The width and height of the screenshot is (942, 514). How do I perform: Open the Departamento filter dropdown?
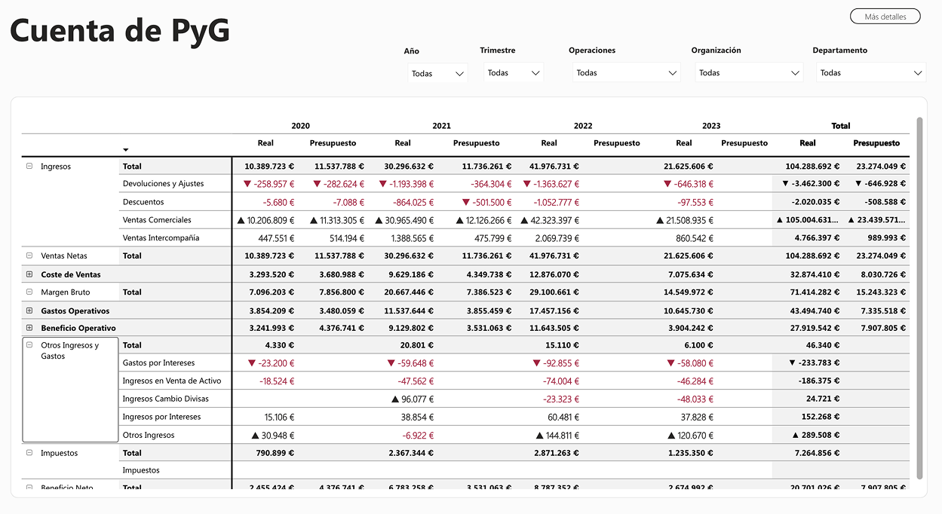(x=870, y=73)
